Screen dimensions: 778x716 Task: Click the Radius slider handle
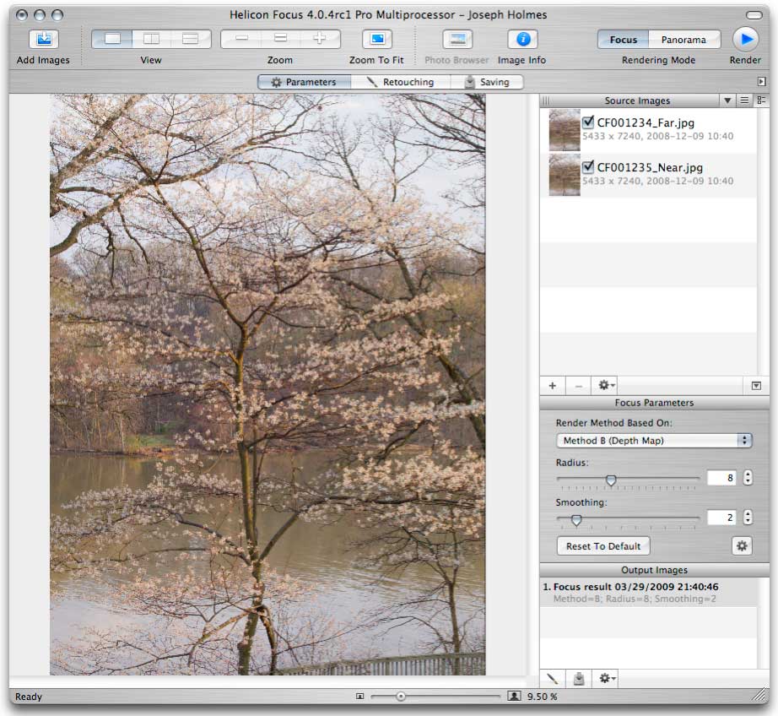(611, 480)
